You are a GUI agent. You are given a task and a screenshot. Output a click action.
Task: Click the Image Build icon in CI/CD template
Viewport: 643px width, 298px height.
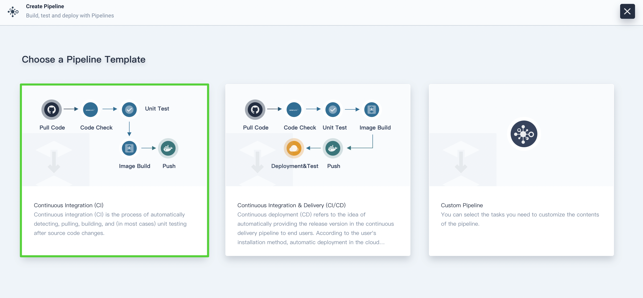(x=372, y=110)
